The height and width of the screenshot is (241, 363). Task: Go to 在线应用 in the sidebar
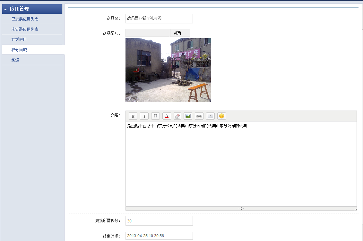[19, 40]
